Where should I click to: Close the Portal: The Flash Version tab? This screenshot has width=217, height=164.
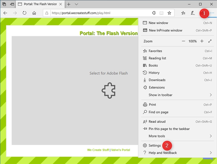61,4
